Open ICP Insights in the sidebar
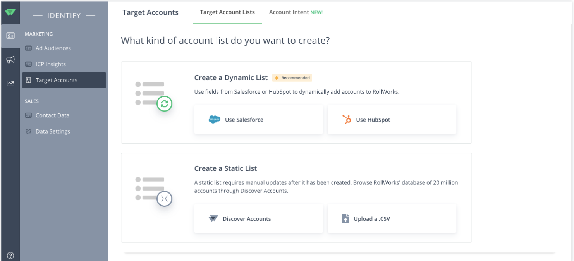 (x=50, y=64)
